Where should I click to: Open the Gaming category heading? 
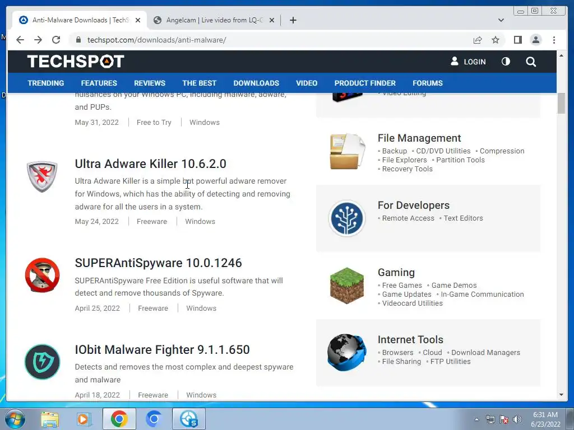(x=396, y=273)
